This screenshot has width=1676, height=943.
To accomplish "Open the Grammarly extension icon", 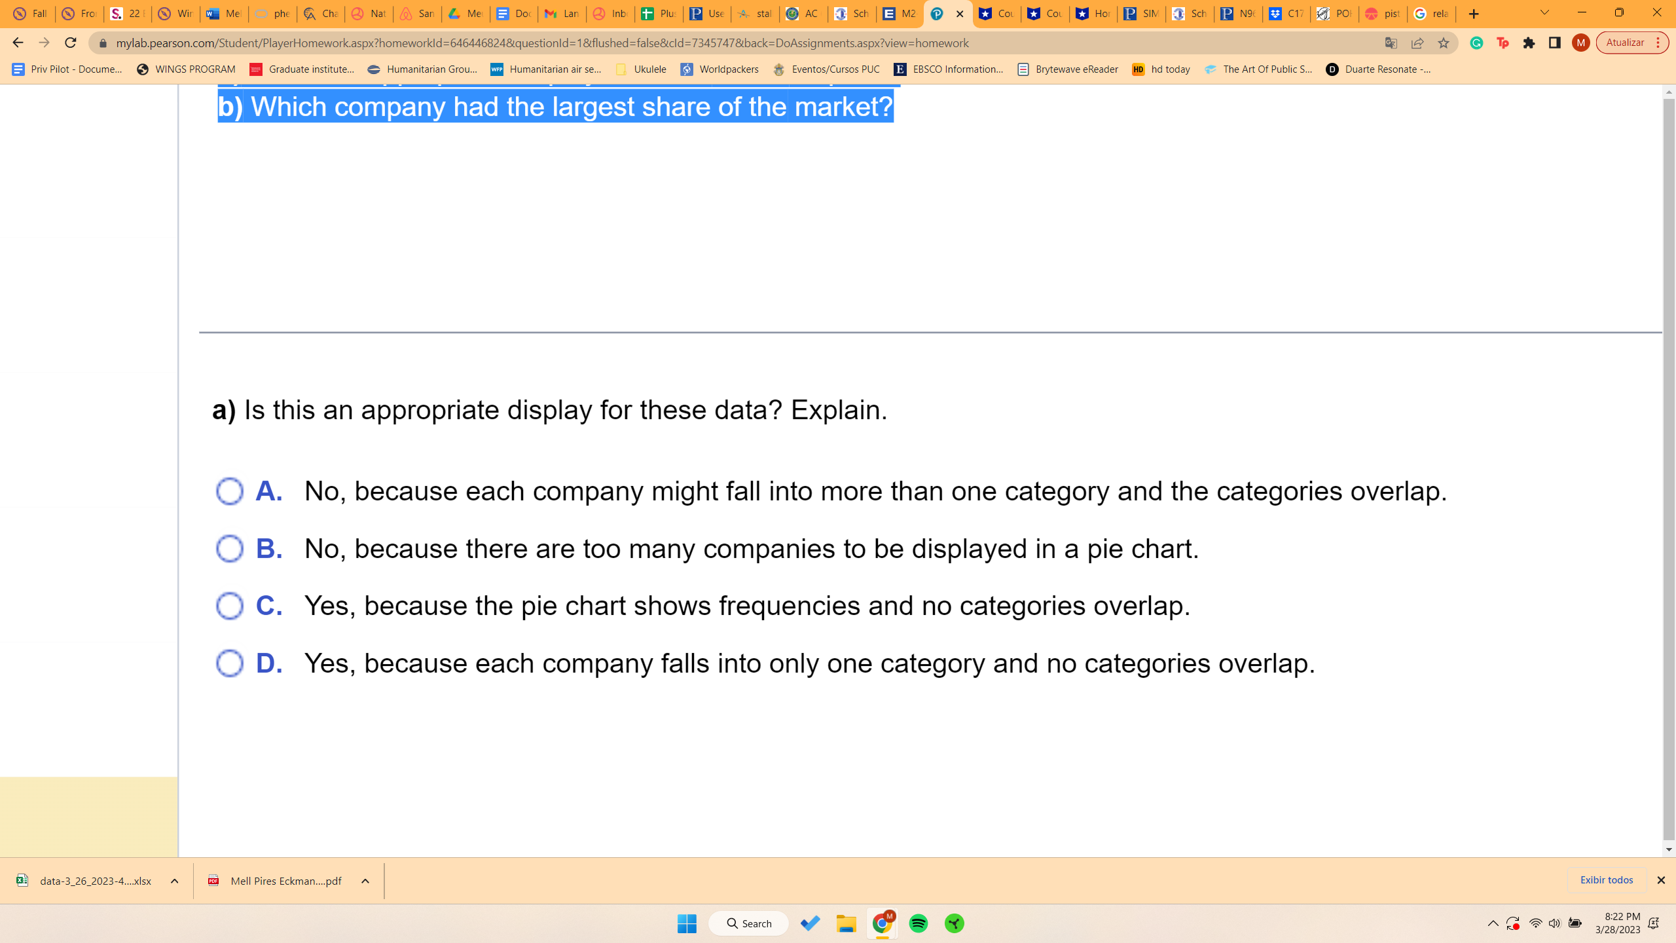I will [1476, 43].
